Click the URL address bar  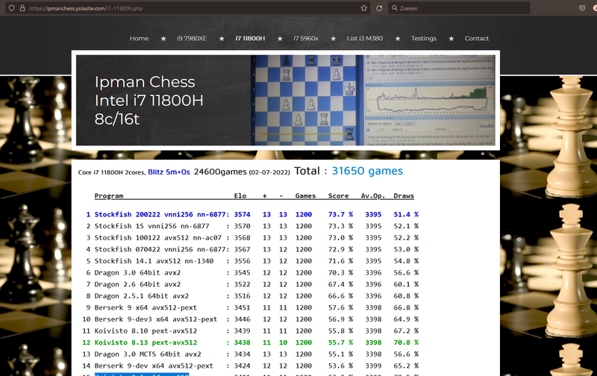pos(189,8)
